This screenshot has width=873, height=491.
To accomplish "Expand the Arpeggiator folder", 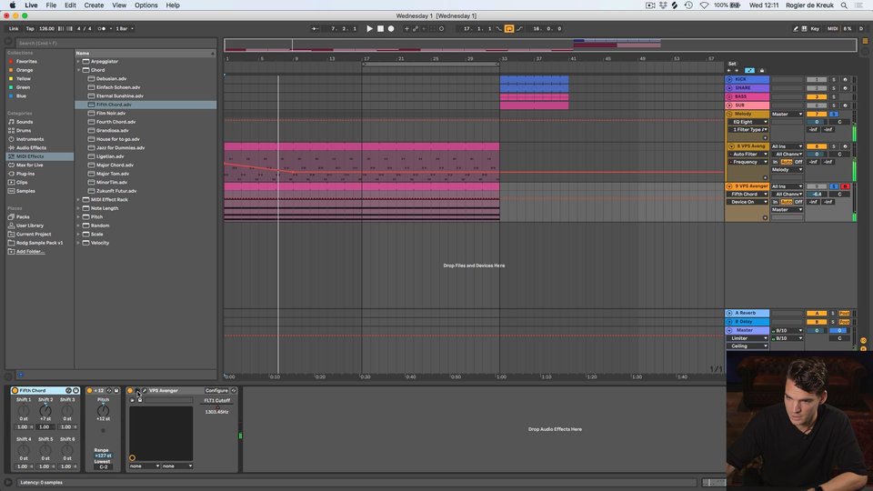I will (x=78, y=61).
